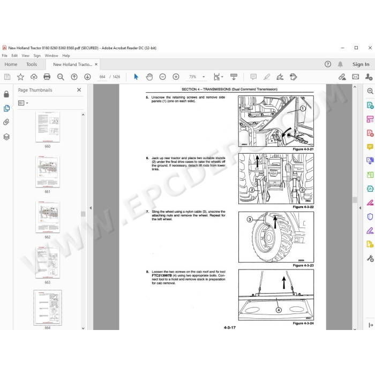Open the View menu
Screen dimensions: 375x375
26,56
